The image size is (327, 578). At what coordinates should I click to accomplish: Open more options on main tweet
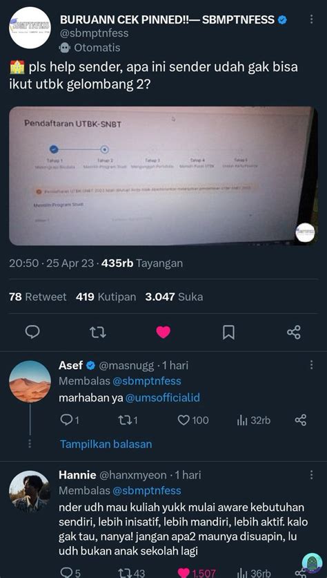click(311, 19)
